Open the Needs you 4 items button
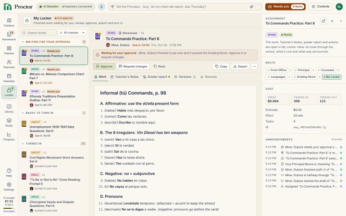Screen dimensions: 346x216 point(285,7)
